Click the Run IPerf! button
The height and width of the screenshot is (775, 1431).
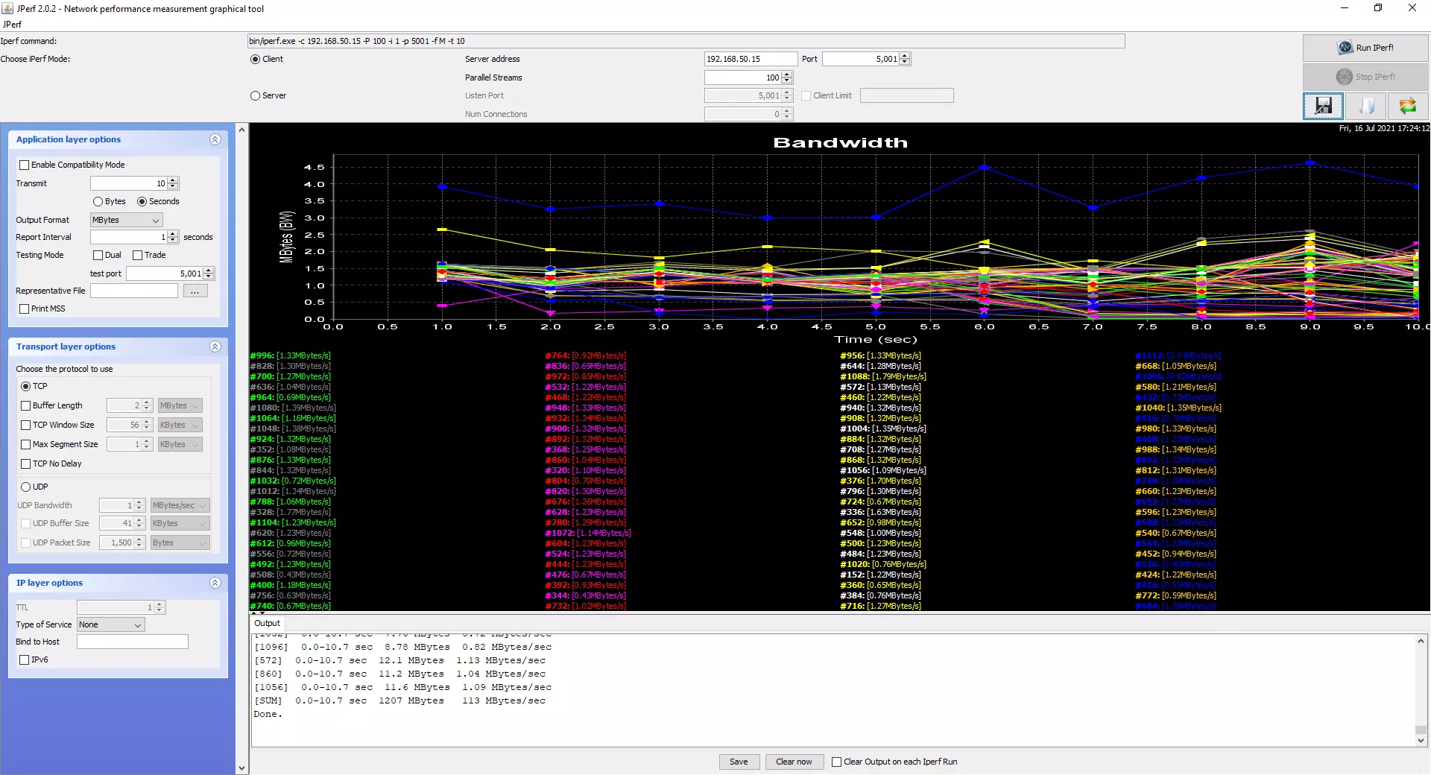[x=1365, y=48]
